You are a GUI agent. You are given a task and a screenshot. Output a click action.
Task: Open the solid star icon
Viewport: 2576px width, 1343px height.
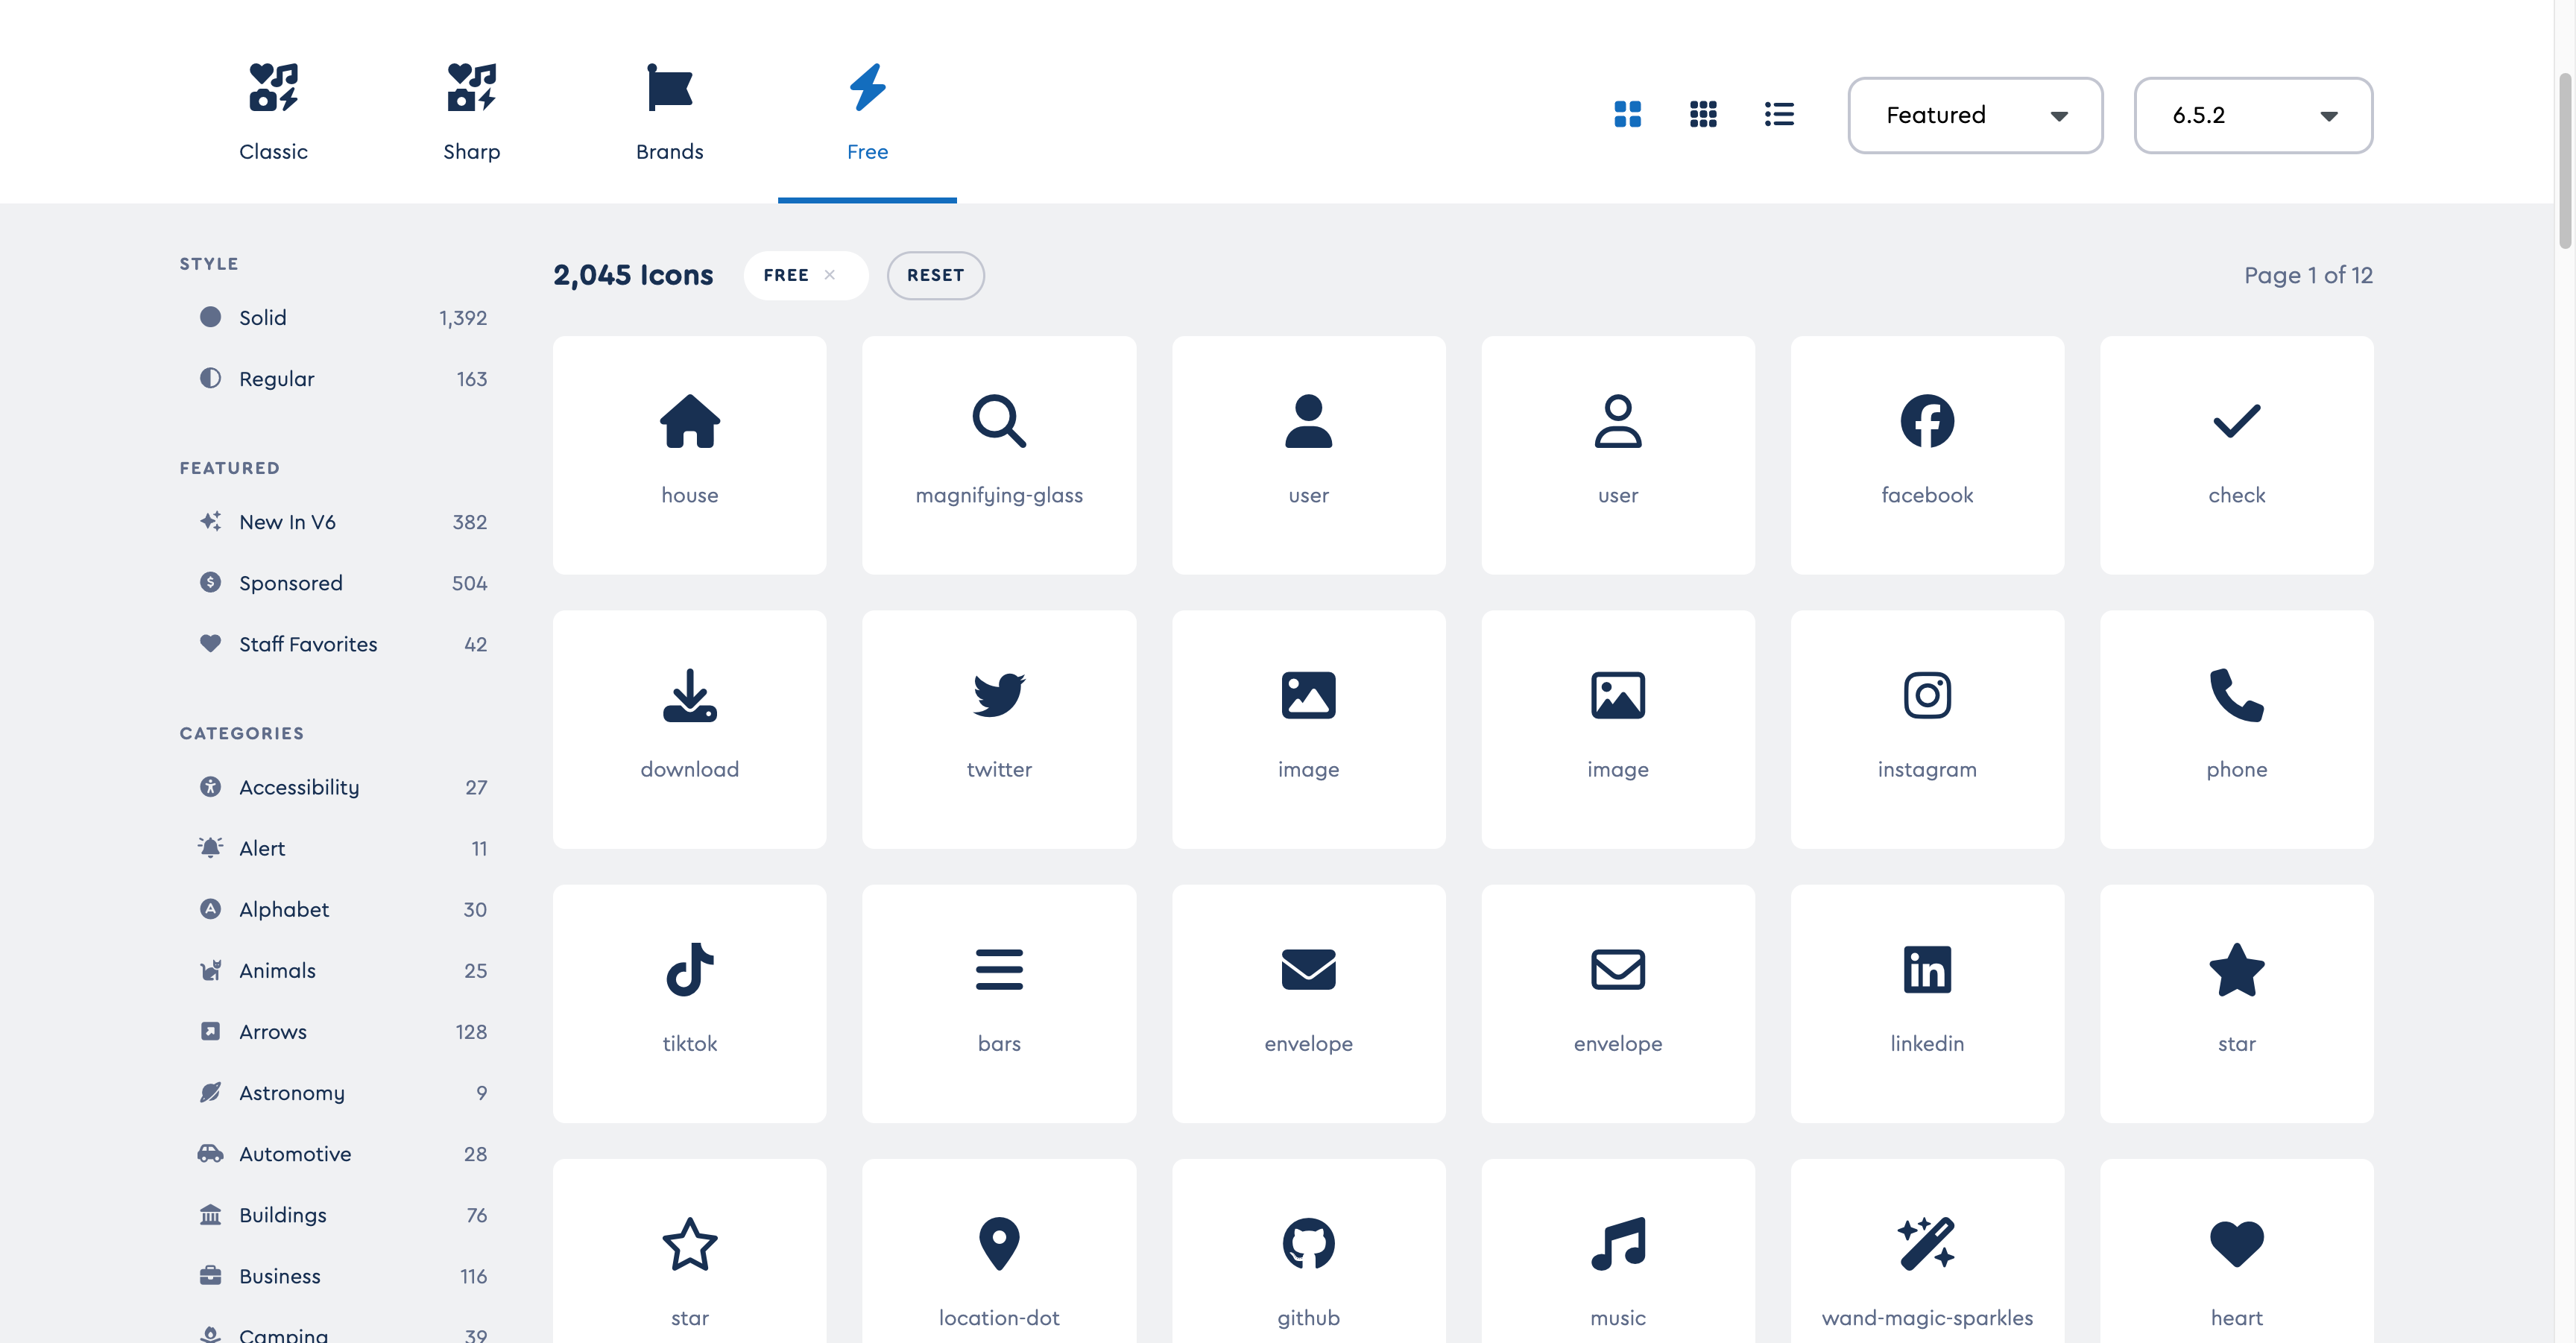click(2236, 1003)
